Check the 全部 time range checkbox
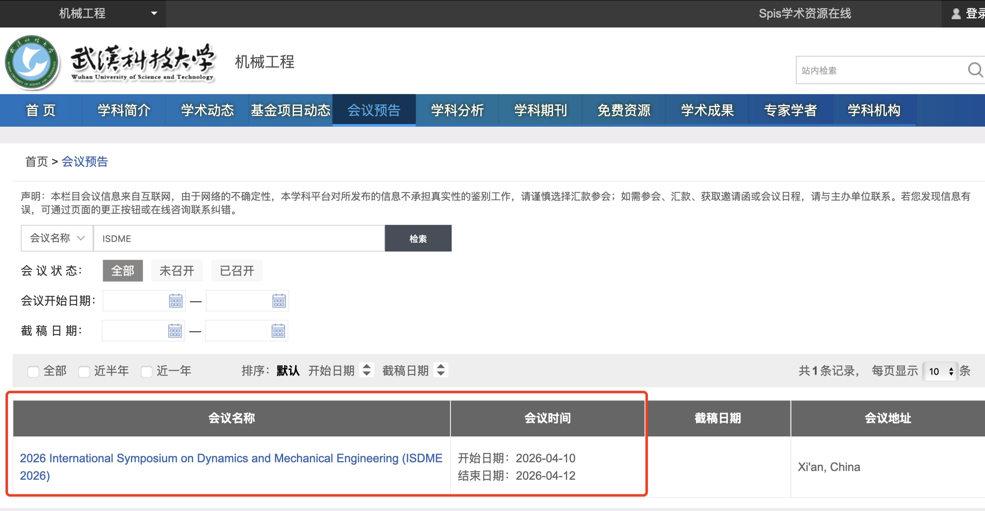 coord(33,371)
